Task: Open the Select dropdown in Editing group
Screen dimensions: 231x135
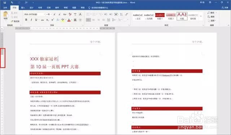Action: point(212,21)
